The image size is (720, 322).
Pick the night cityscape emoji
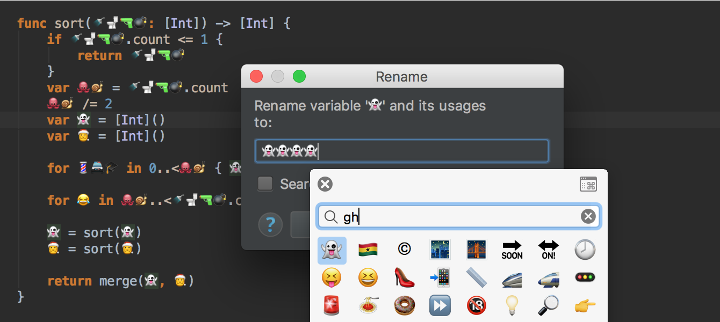[440, 250]
